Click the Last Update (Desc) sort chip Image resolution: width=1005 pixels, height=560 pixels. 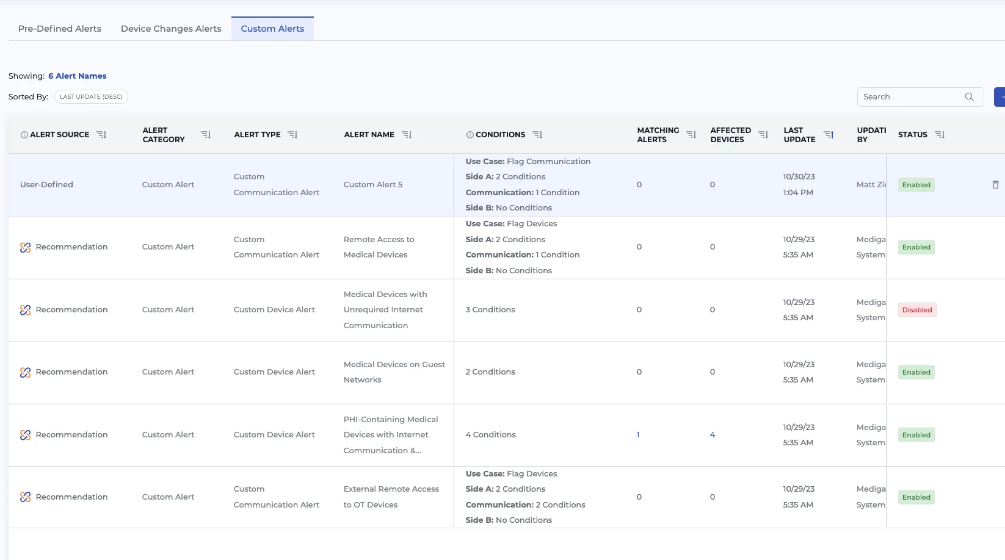pos(91,97)
